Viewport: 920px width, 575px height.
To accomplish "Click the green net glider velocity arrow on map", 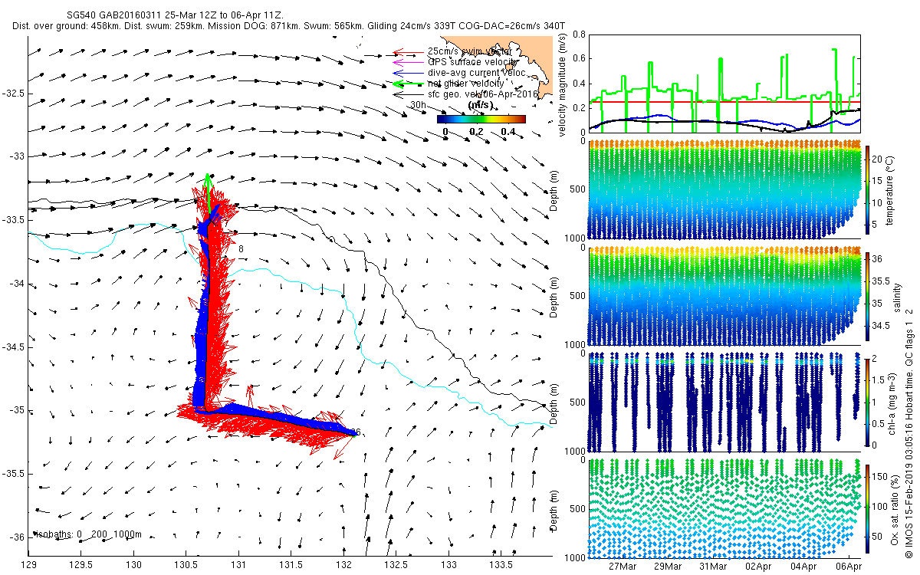I will tap(209, 192).
